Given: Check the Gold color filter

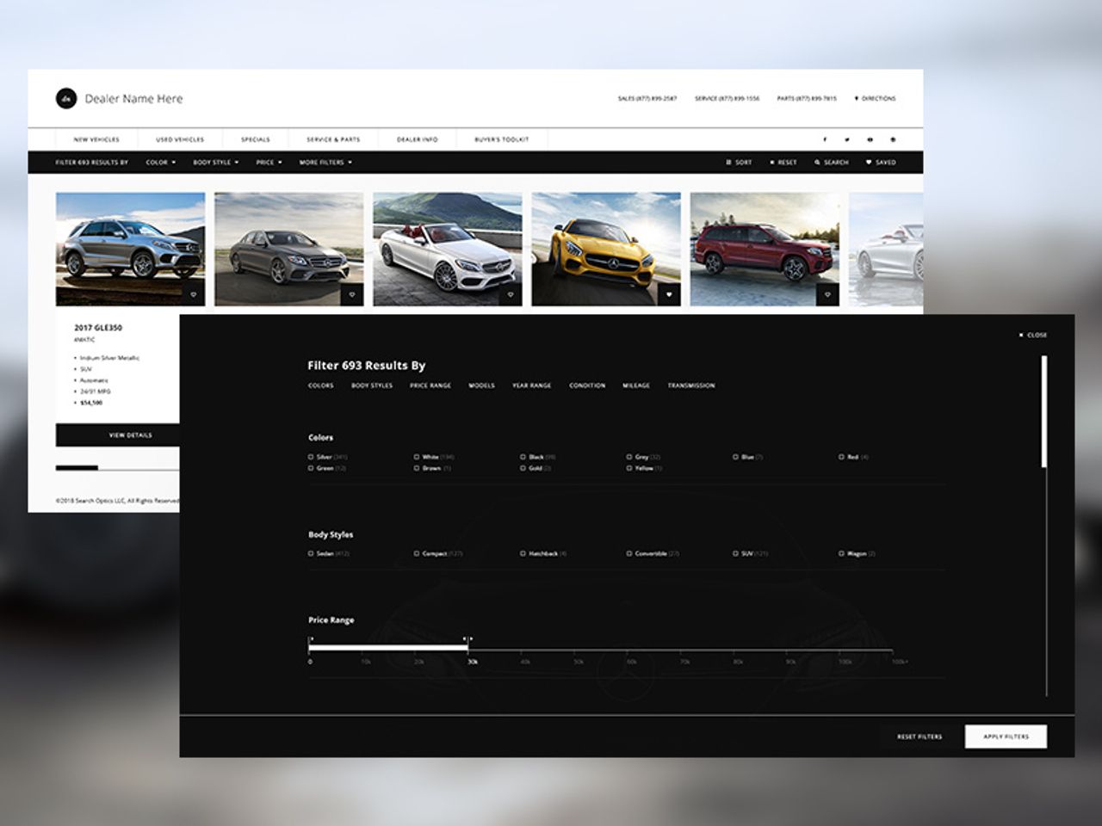Looking at the screenshot, I should pos(523,468).
